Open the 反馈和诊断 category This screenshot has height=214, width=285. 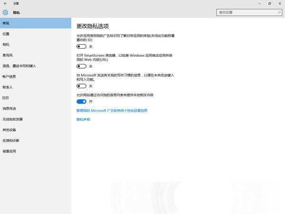tap(36, 140)
